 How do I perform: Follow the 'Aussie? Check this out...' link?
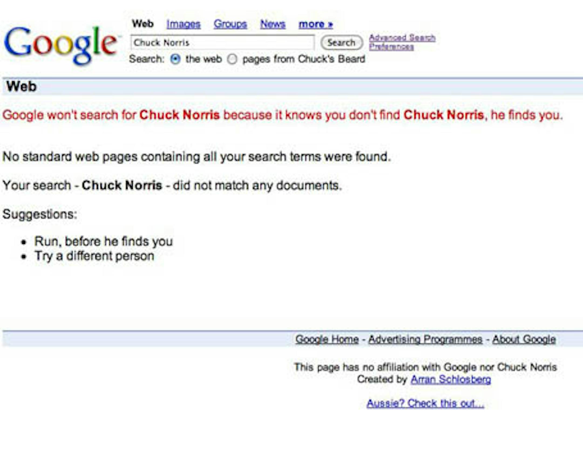point(425,403)
